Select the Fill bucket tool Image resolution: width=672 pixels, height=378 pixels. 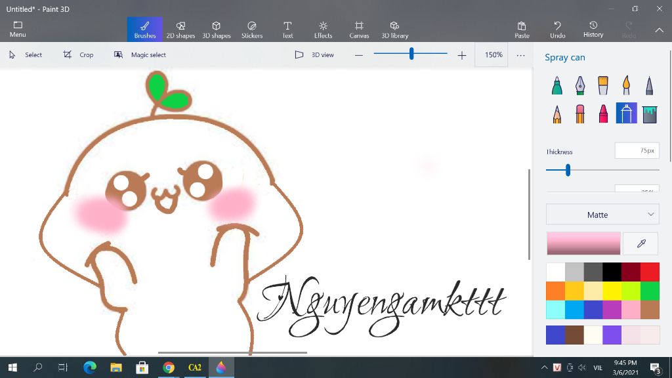point(650,114)
